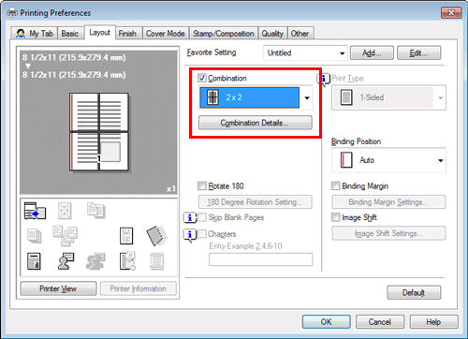Click the Printer View button
Image resolution: width=468 pixels, height=339 pixels.
(58, 288)
